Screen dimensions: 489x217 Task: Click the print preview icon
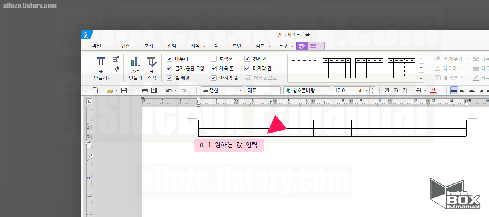pos(154,90)
